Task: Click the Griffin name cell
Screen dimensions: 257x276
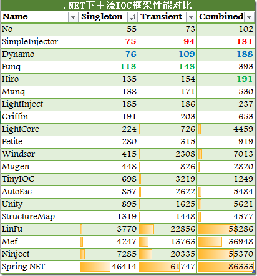Action: (x=40, y=117)
